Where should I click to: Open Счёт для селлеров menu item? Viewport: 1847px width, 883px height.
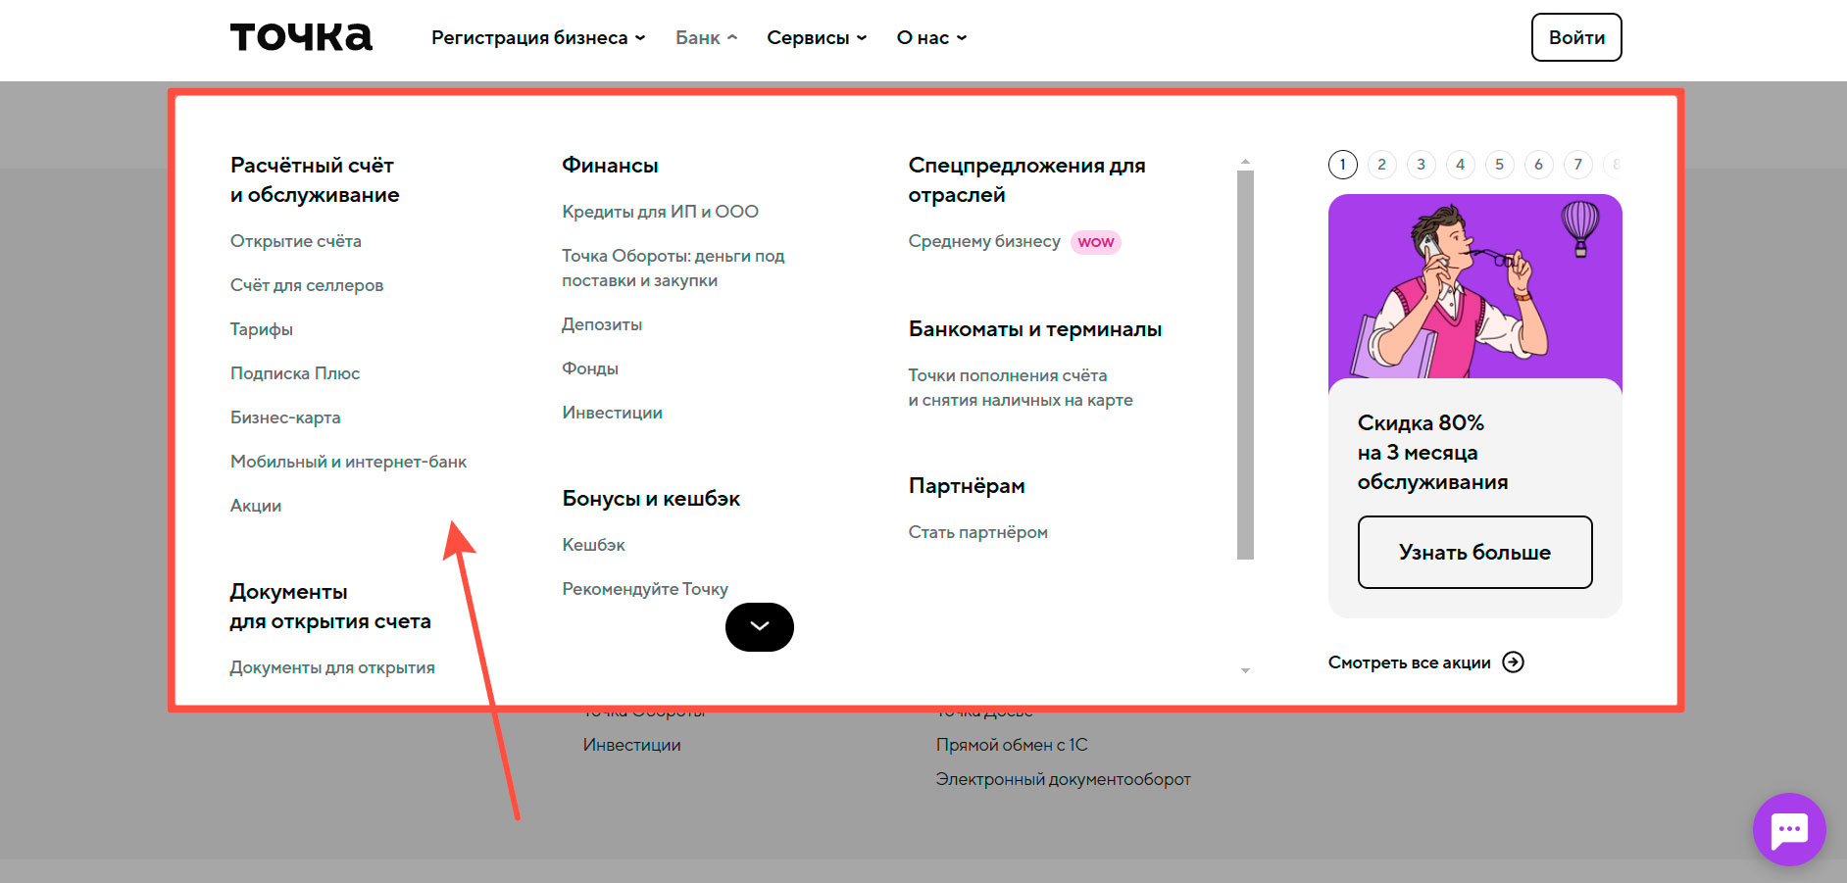tap(307, 285)
